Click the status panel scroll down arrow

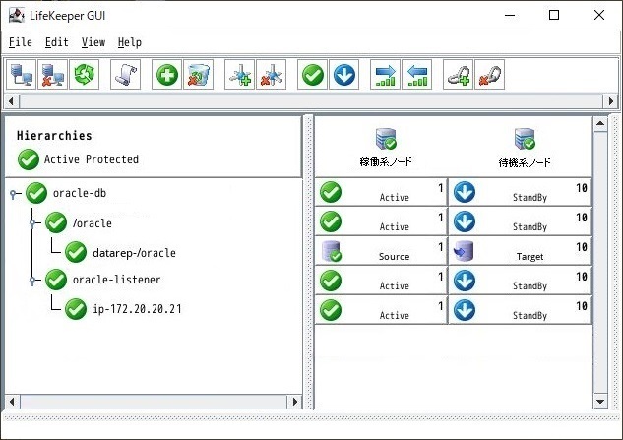[x=600, y=402]
